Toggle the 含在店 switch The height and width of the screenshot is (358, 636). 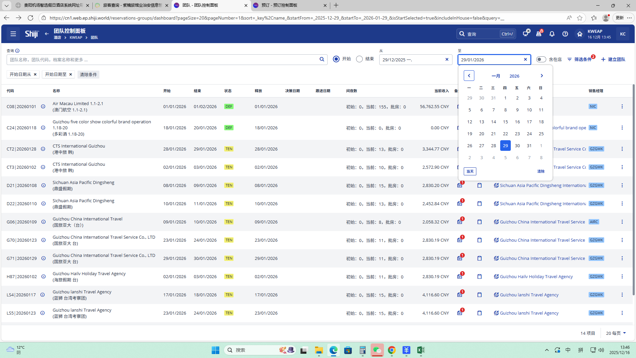click(x=541, y=59)
